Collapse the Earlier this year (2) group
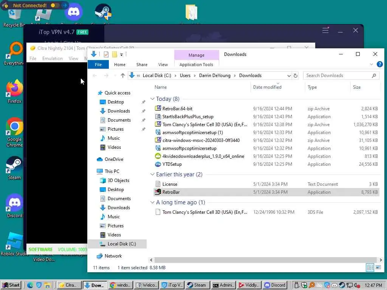This screenshot has height=290, width=387. tap(152, 174)
